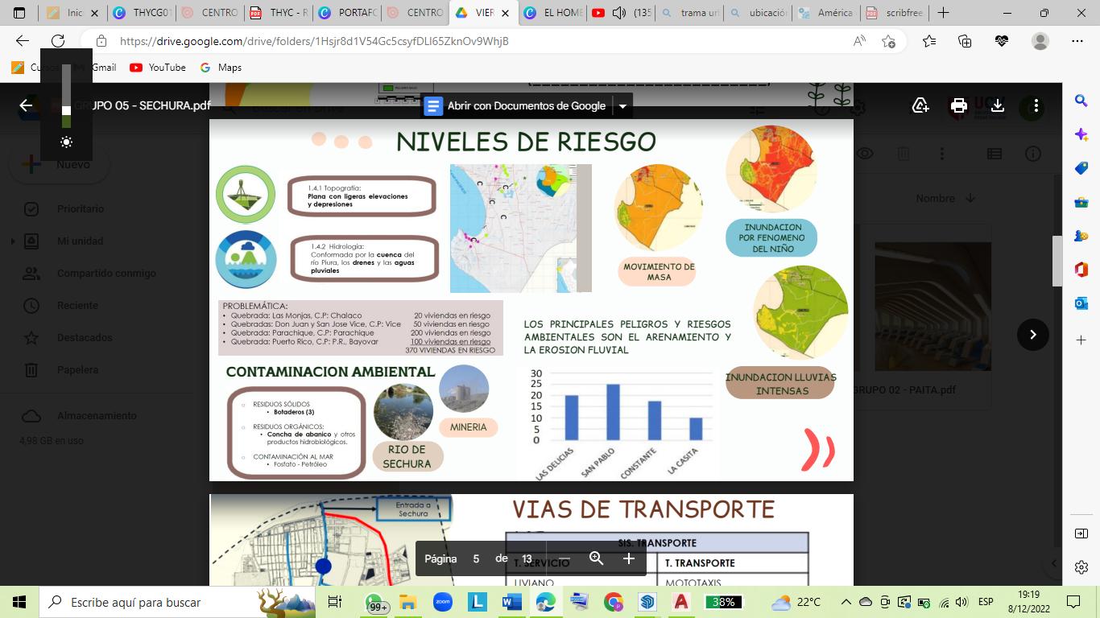Image resolution: width=1100 pixels, height=618 pixels.
Task: Zoom in on the PDF page
Action: [629, 558]
